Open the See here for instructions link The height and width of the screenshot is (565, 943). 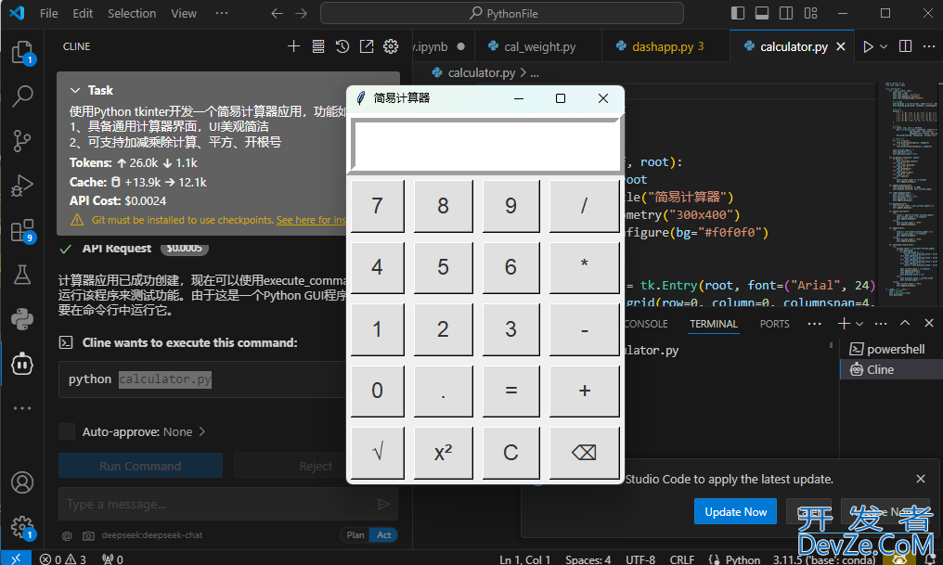click(311, 220)
